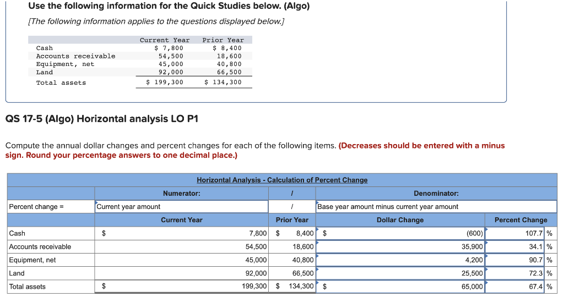Edit the Accounts receivable percent change 34.1
The height and width of the screenshot is (297, 564).
[x=515, y=247]
